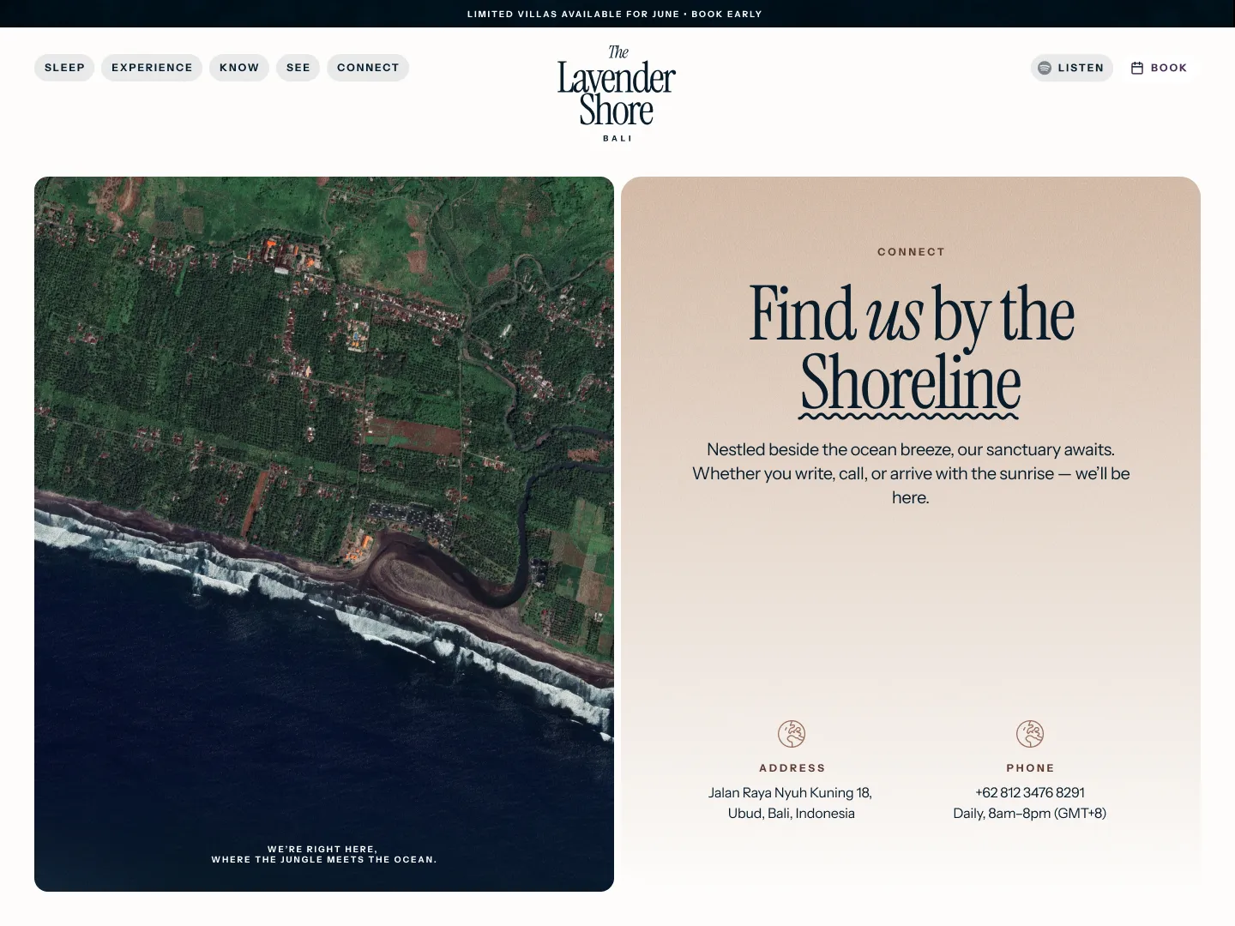Click the globe icon above Address
Image resolution: width=1235 pixels, height=926 pixels.
pyautogui.click(x=792, y=734)
